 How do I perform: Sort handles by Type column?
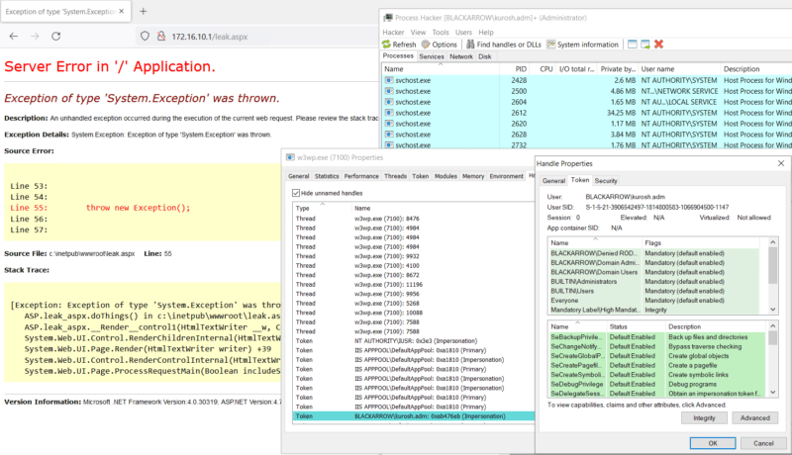click(323, 208)
